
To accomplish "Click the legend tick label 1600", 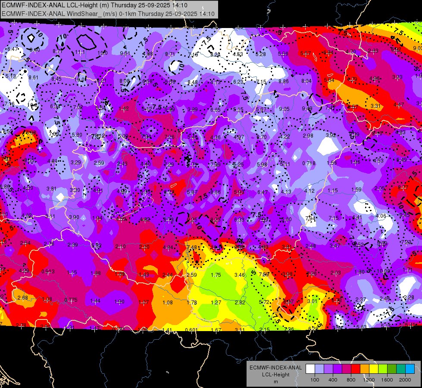I will [387, 380].
